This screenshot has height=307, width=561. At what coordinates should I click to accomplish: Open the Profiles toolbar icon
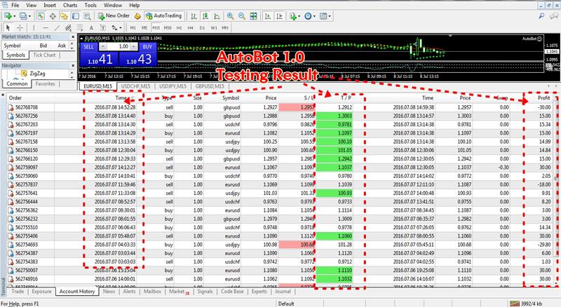click(x=23, y=16)
